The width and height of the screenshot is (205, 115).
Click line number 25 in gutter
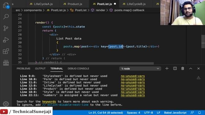(x=20, y=23)
